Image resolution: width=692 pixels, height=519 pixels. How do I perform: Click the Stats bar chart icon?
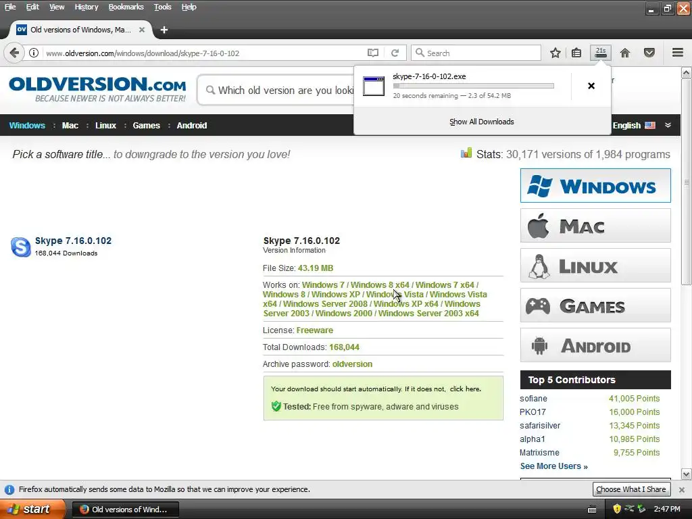[466, 153]
